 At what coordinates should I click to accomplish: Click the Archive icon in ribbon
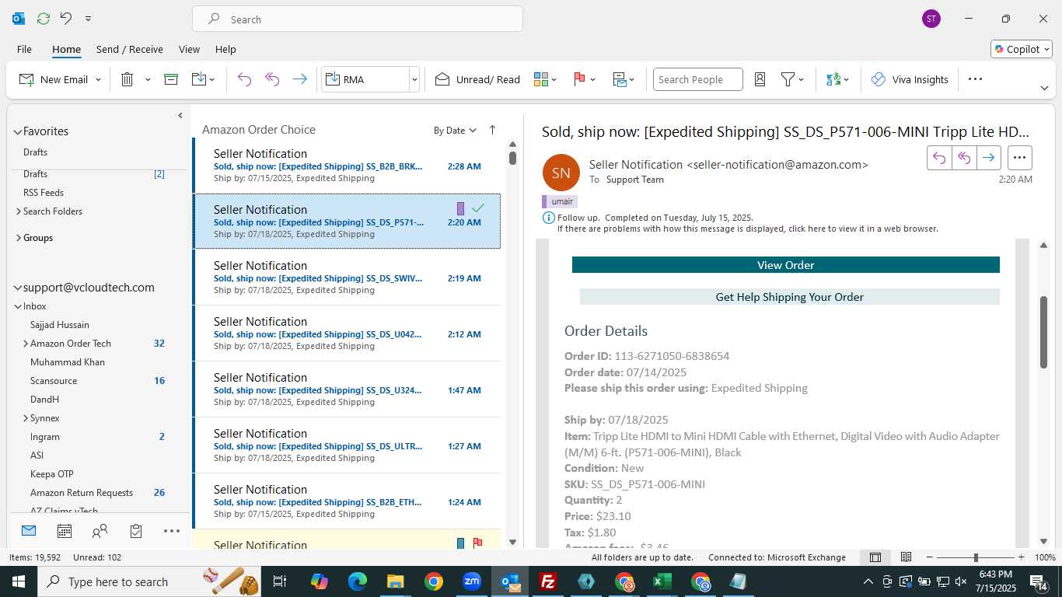[171, 79]
